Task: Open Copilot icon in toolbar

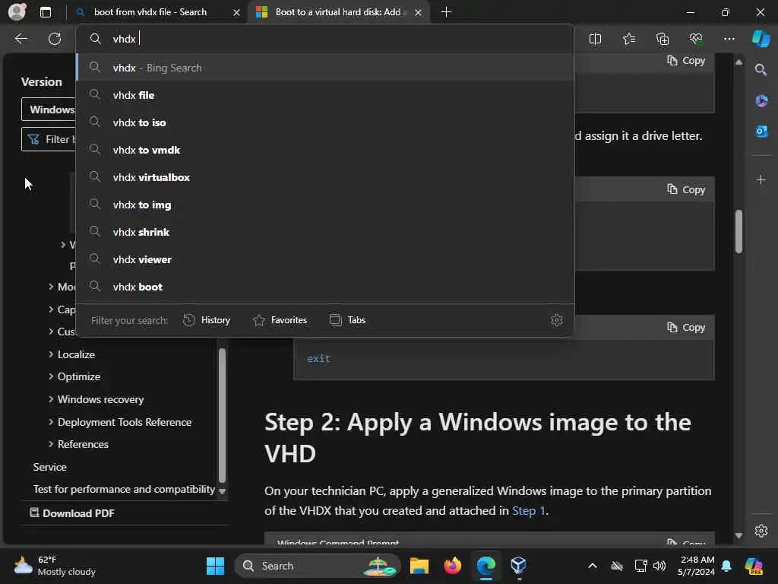Action: (761, 39)
